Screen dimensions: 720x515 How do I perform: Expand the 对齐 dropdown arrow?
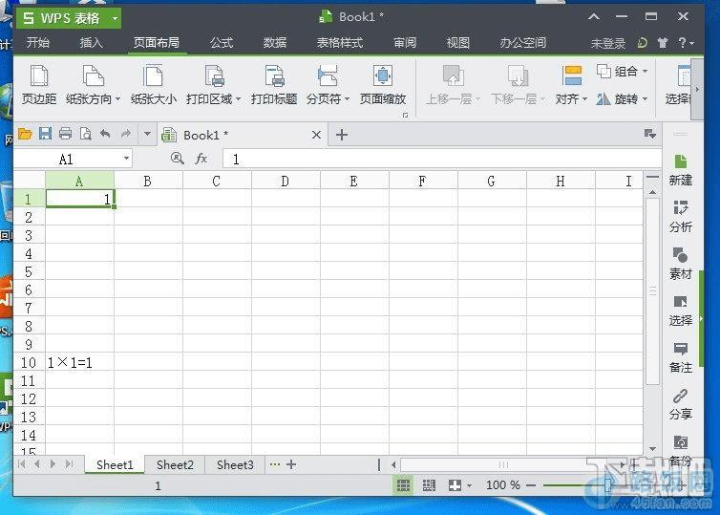click(x=584, y=98)
